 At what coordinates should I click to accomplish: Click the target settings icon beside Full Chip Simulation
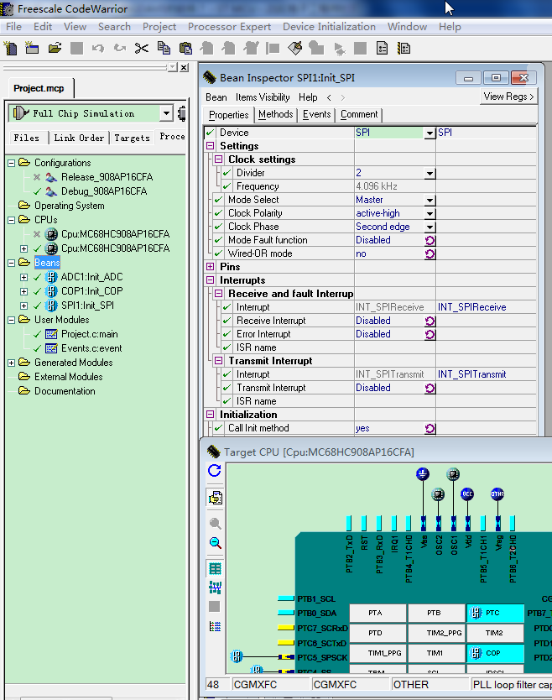pos(181,113)
